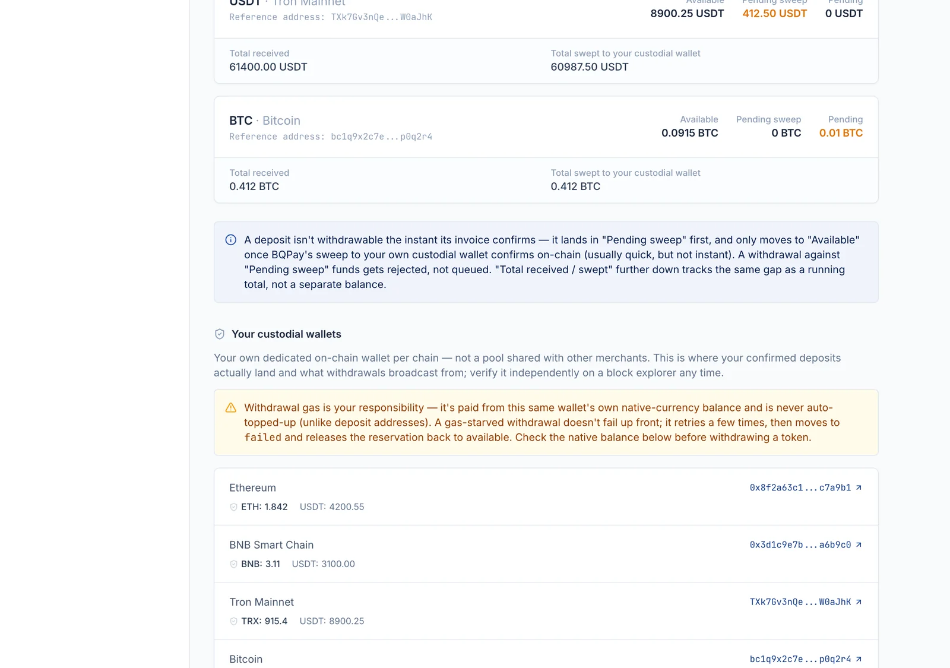Screen dimensions: 950x668
Task: Click the Bitcoin wallet row name
Action: click(246, 659)
